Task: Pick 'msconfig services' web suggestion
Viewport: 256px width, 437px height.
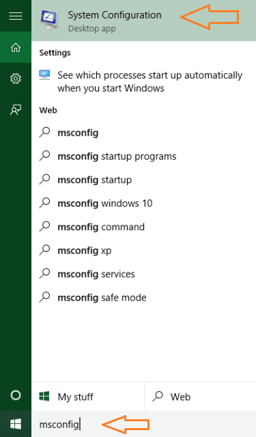Action: pos(144,274)
